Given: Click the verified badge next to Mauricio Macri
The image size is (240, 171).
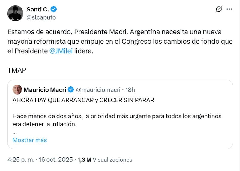Looking at the screenshot, I should (71, 90).
